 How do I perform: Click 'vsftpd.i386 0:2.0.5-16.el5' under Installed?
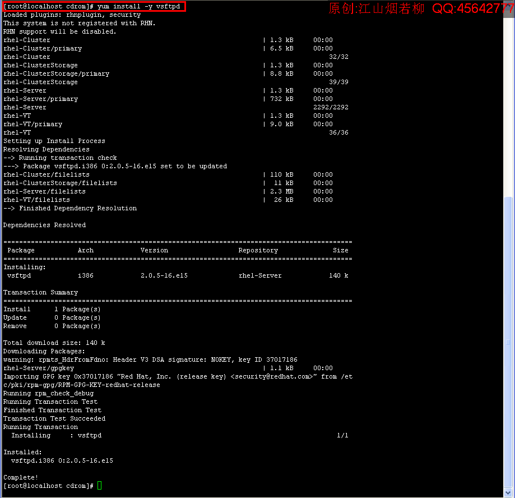point(62,461)
